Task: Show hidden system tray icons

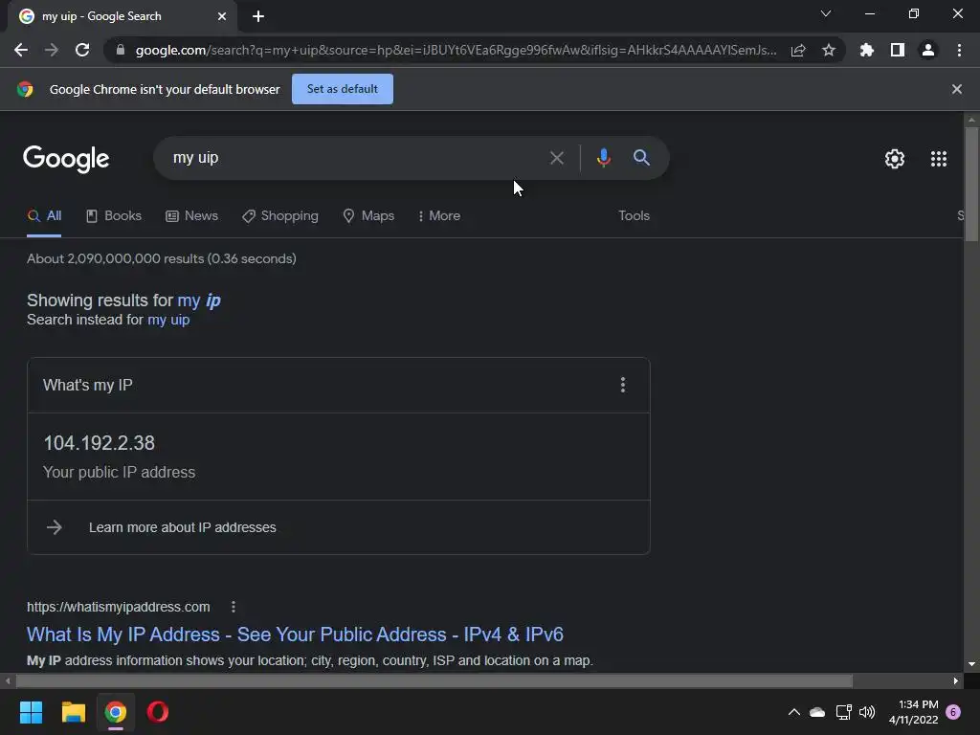Action: 793,712
